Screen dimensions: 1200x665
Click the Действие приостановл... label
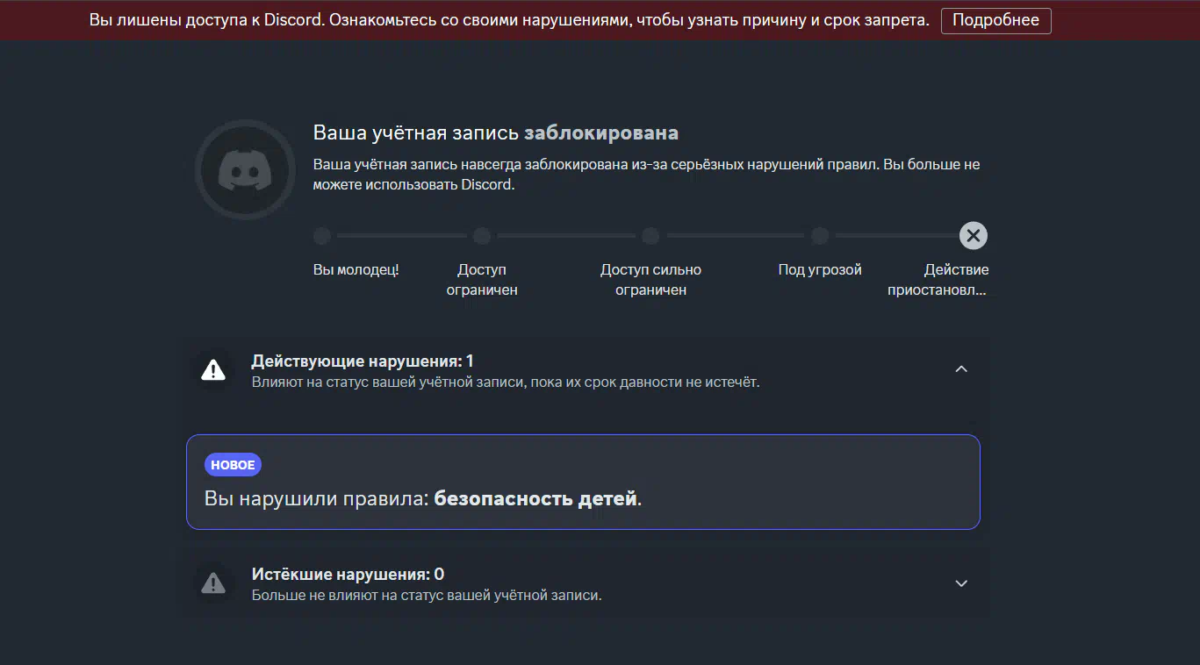point(938,280)
